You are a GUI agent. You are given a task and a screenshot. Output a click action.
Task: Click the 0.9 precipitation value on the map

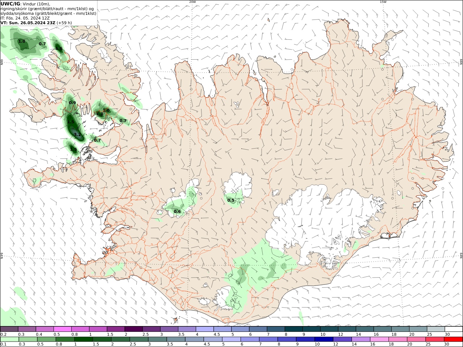[x=72, y=103]
